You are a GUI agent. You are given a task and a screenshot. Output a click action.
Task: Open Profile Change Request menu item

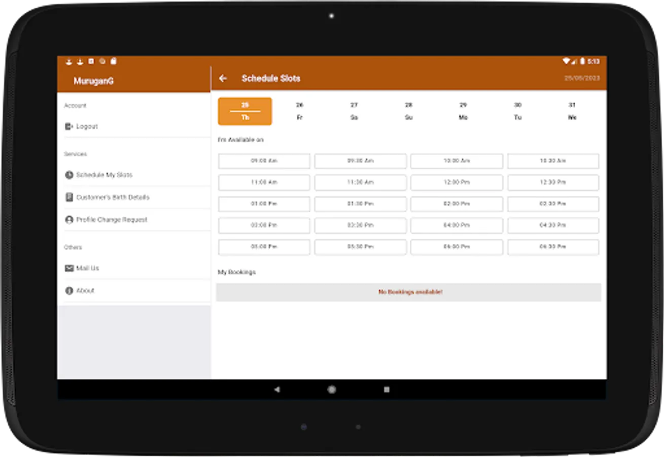coord(134,220)
